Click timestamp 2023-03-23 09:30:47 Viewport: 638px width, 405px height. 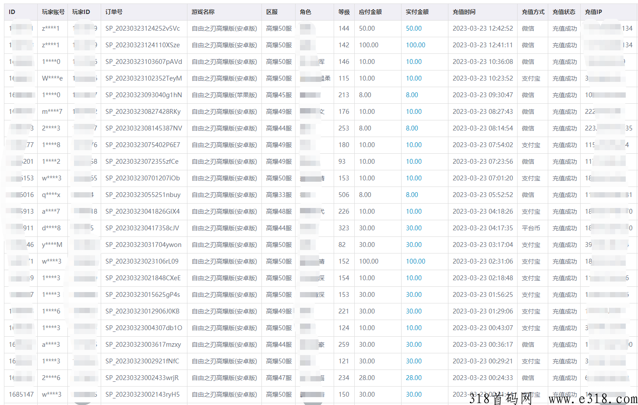click(483, 95)
